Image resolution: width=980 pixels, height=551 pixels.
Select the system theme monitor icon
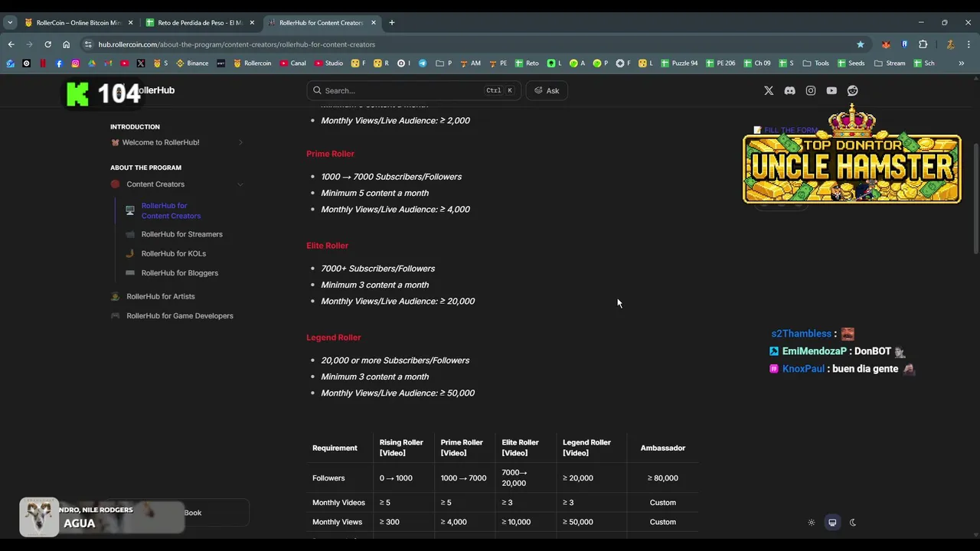tap(832, 523)
